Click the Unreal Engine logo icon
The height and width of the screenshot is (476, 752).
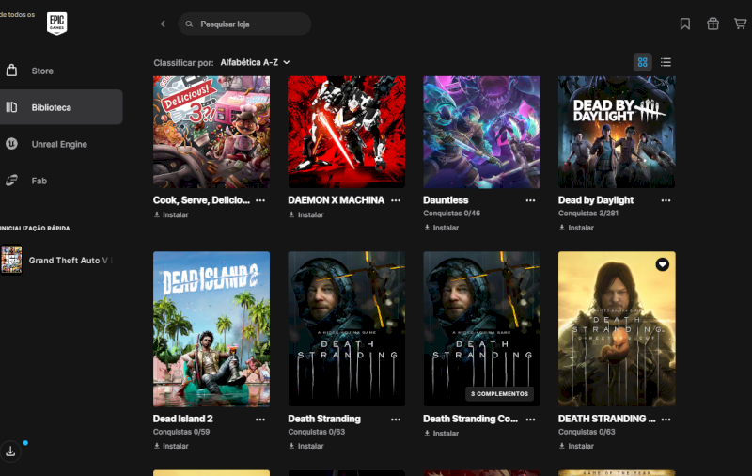(11, 144)
